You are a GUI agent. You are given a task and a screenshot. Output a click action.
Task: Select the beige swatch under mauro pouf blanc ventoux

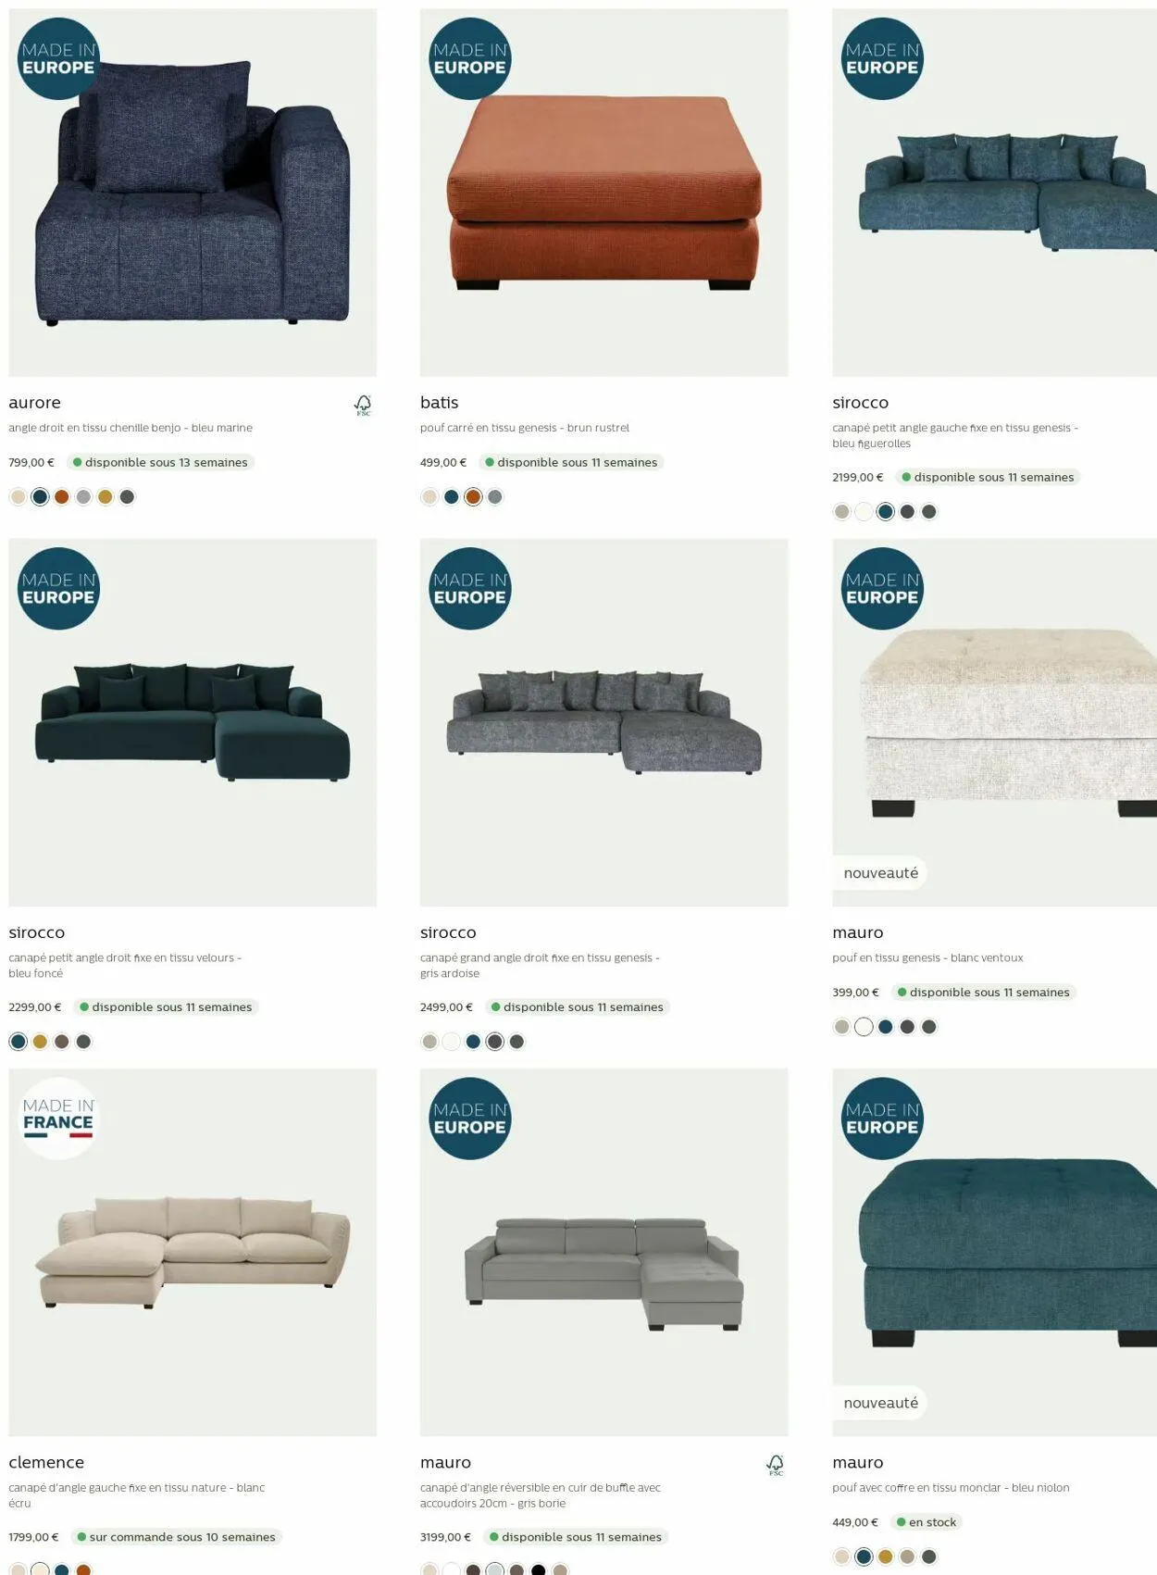[x=841, y=1027]
